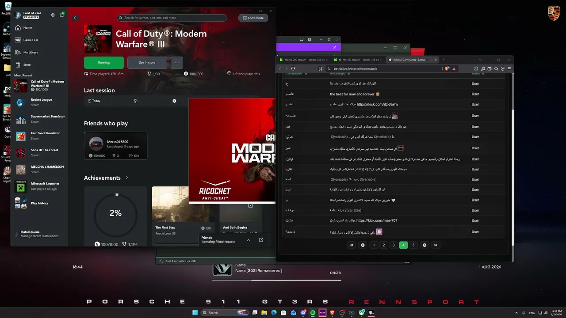
Task: Expand the Achievements section arrow
Action: [x=127, y=178]
